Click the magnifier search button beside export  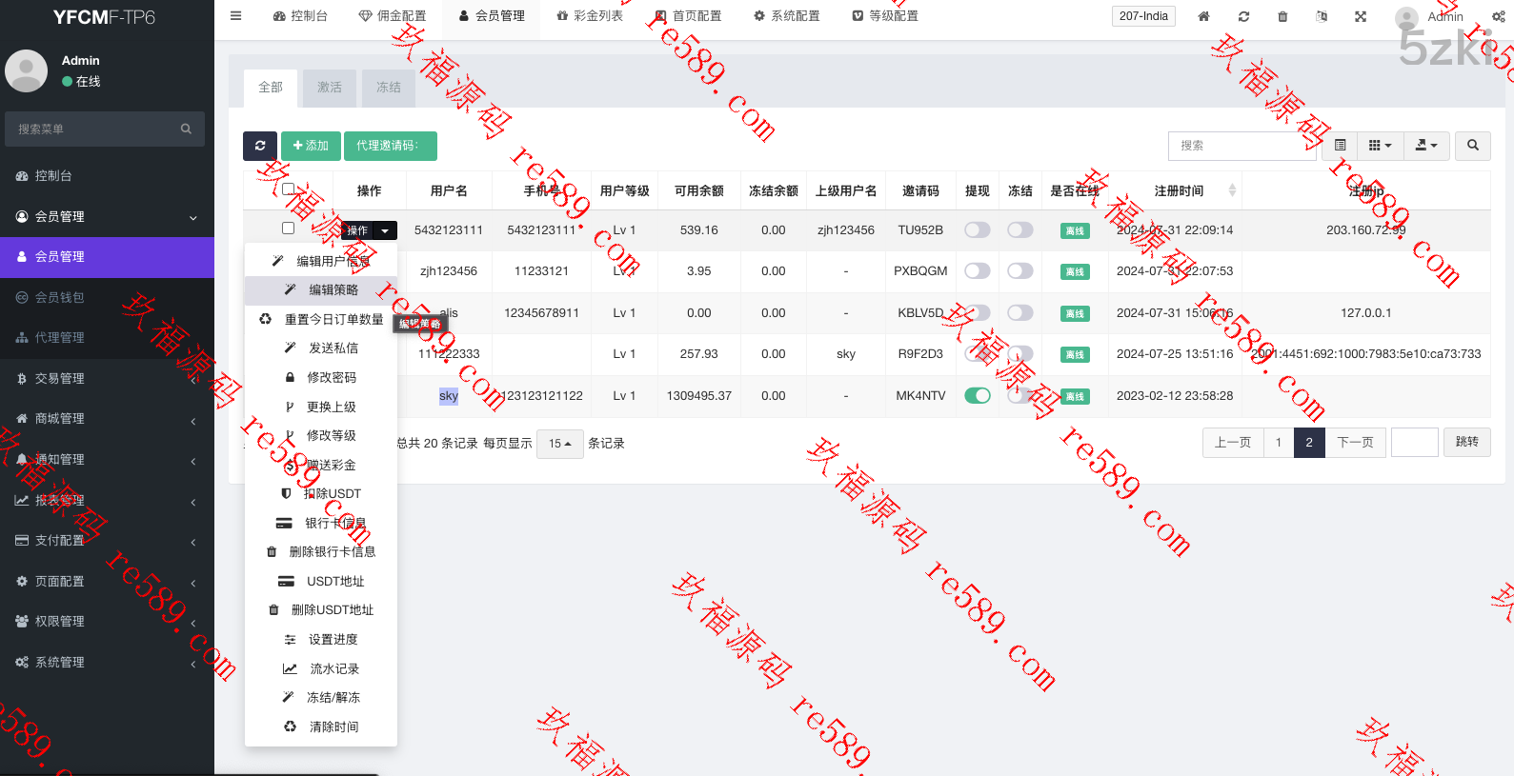[1473, 146]
